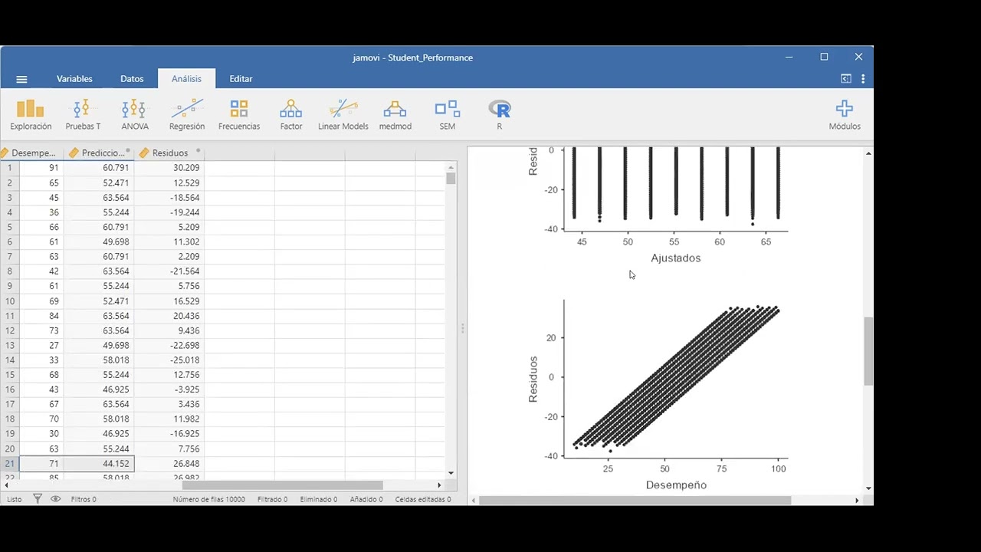This screenshot has height=552, width=981.
Task: Click the panel splitter handle dots
Action: (x=462, y=328)
